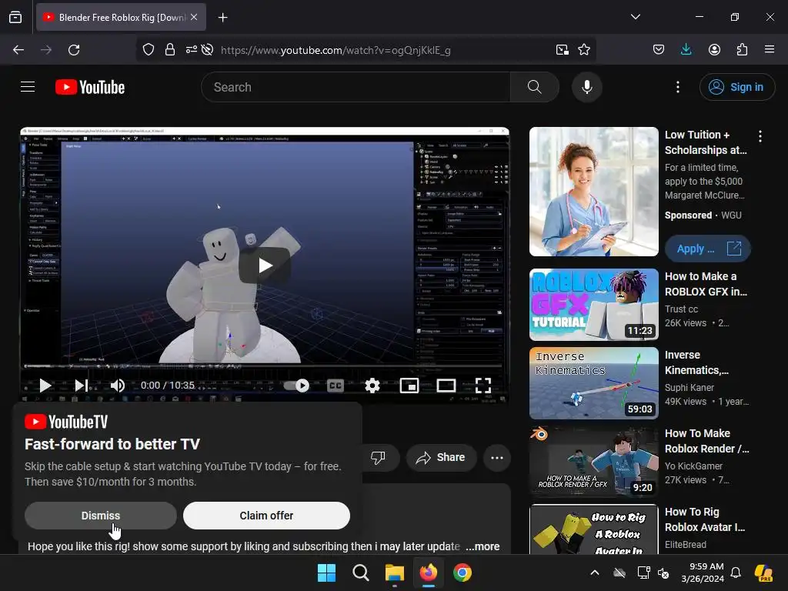The image size is (788, 591).
Task: Click the URL address bar
Action: [336, 50]
